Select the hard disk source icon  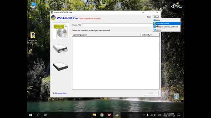point(60,66)
